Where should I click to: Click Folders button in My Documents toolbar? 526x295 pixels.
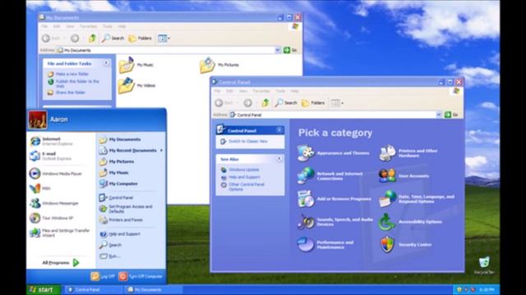click(141, 39)
